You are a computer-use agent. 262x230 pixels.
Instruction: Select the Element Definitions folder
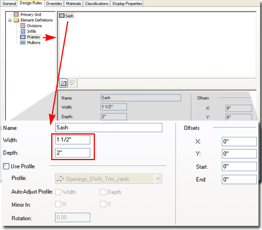37,20
